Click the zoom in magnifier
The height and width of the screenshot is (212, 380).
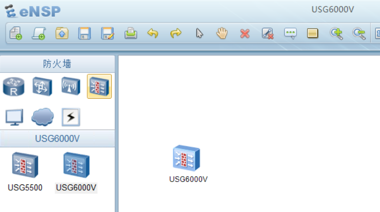pos(336,34)
